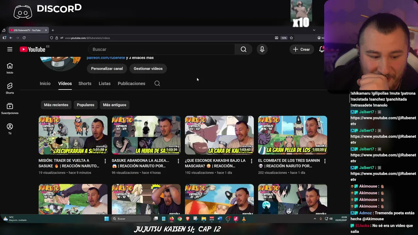Open Google Chrome from the taskbar
Screen dimensions: 418x235
click(180, 219)
